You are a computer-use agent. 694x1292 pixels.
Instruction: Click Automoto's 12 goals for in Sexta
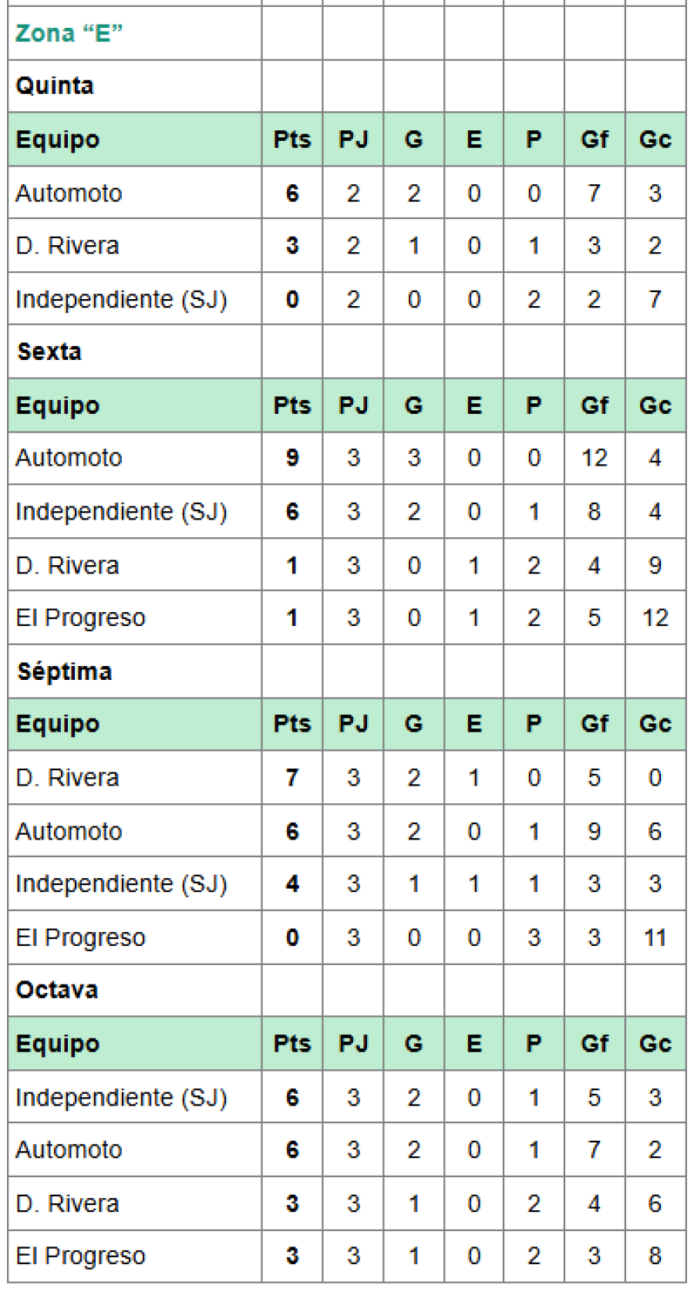(595, 458)
